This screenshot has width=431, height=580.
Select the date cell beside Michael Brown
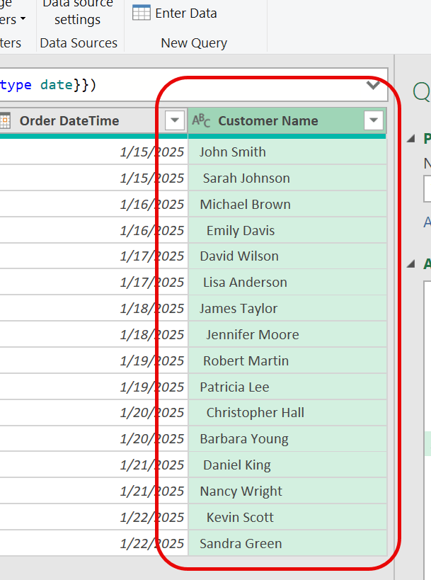94,204
